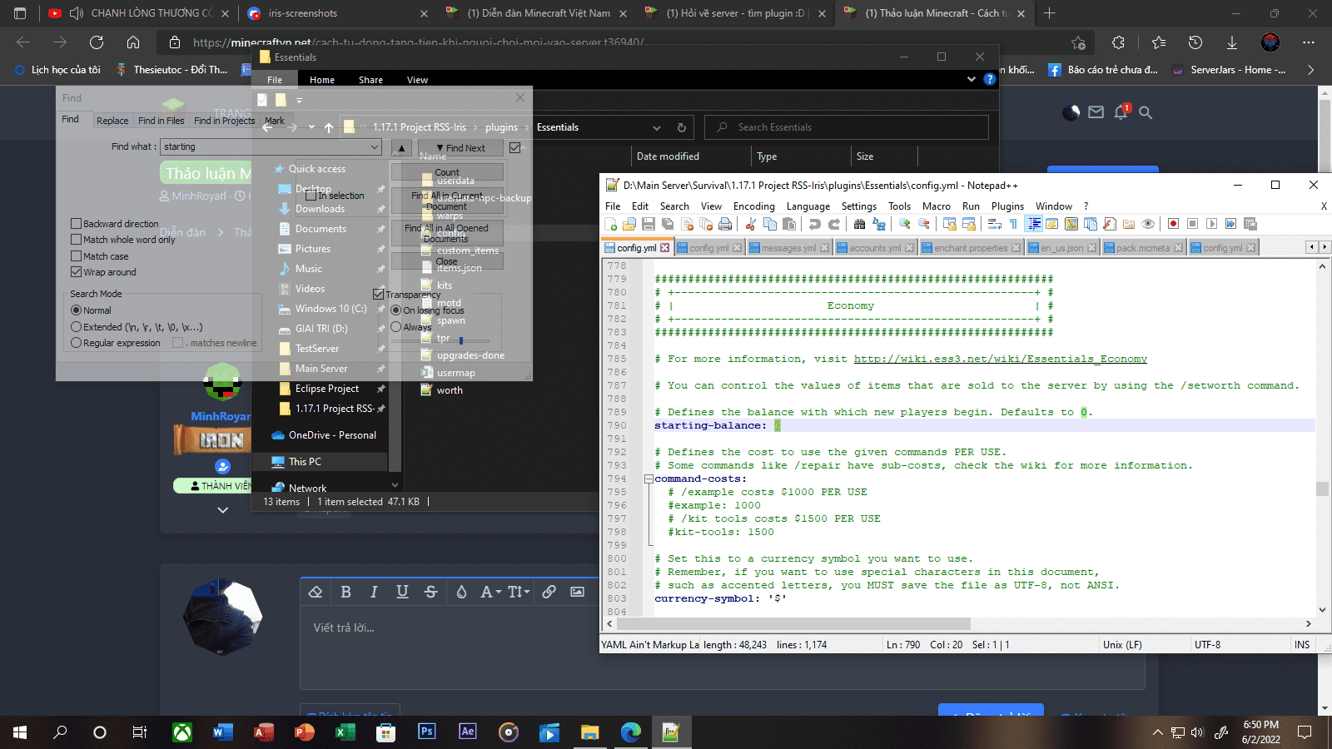Click the Cut scissors icon

point(750,224)
